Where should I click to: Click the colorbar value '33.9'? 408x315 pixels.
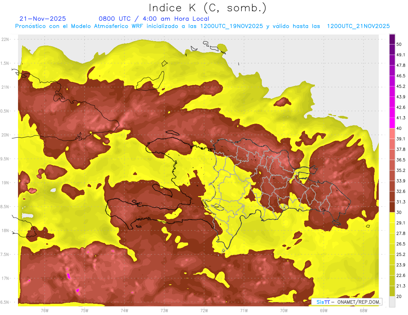pyautogui.click(x=401, y=181)
